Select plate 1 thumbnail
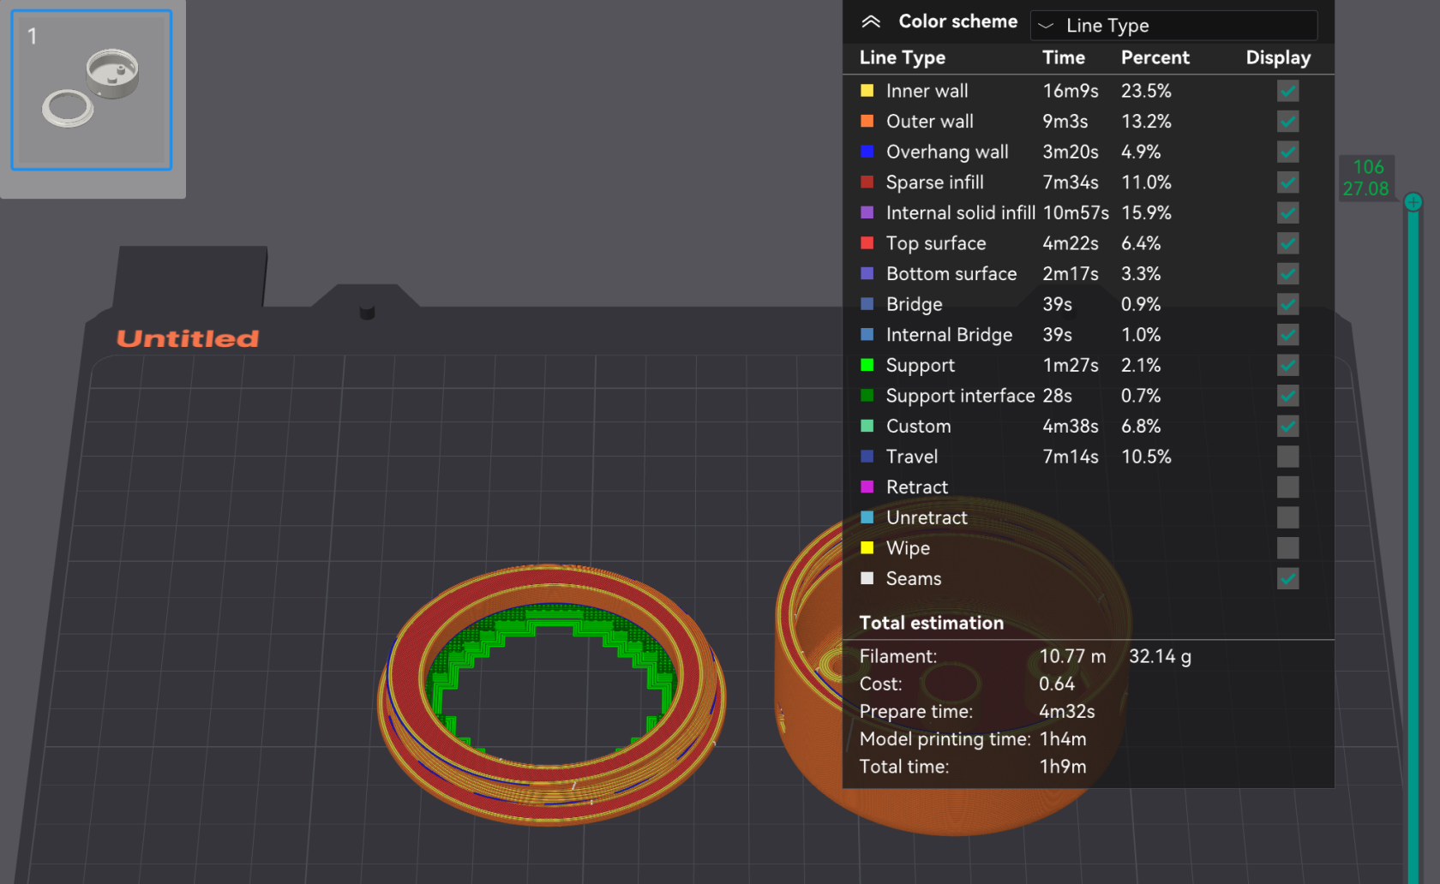 (x=92, y=90)
